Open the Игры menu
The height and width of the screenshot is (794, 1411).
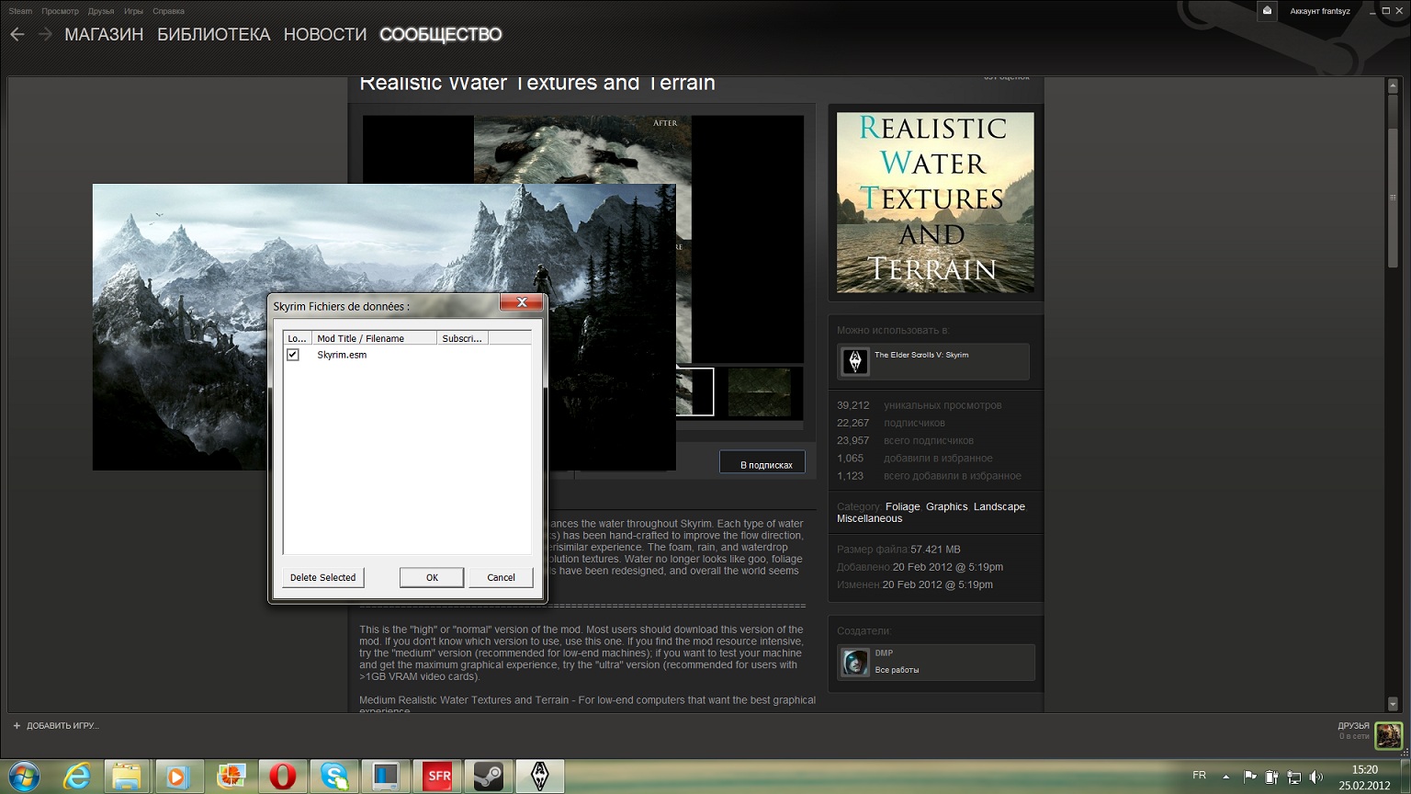(133, 11)
